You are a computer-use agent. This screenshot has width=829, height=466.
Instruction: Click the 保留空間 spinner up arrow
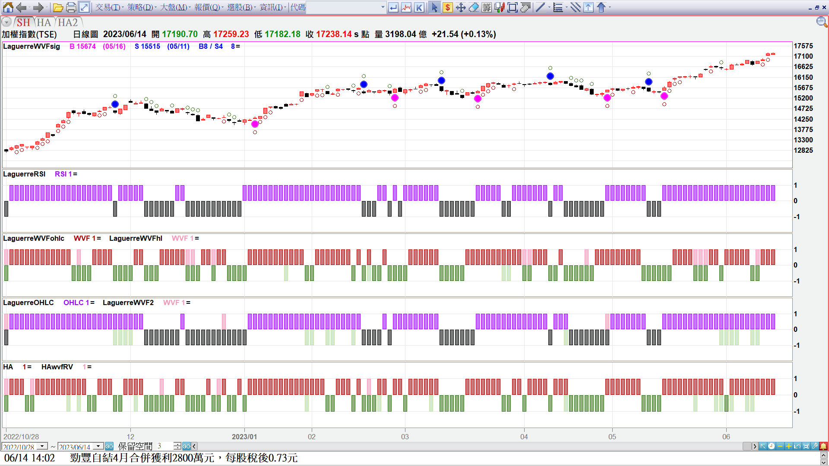click(x=177, y=444)
